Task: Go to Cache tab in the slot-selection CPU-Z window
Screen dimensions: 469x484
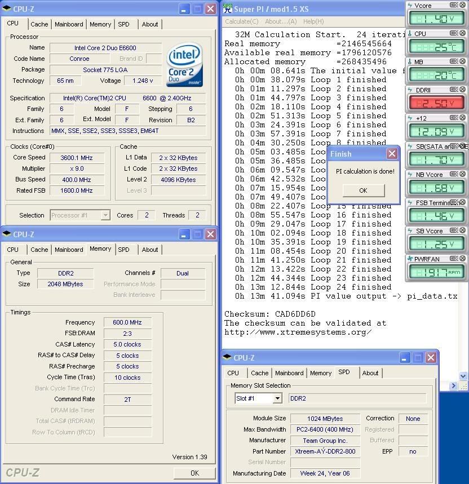Action: coord(260,373)
